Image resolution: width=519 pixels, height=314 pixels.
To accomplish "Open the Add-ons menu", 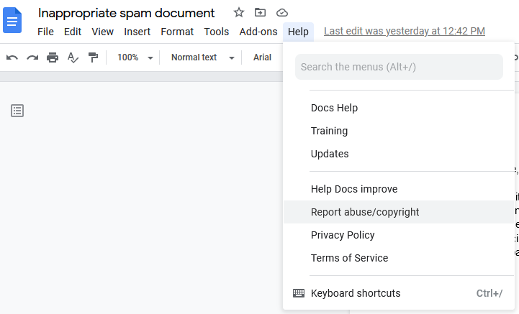I will click(x=258, y=32).
